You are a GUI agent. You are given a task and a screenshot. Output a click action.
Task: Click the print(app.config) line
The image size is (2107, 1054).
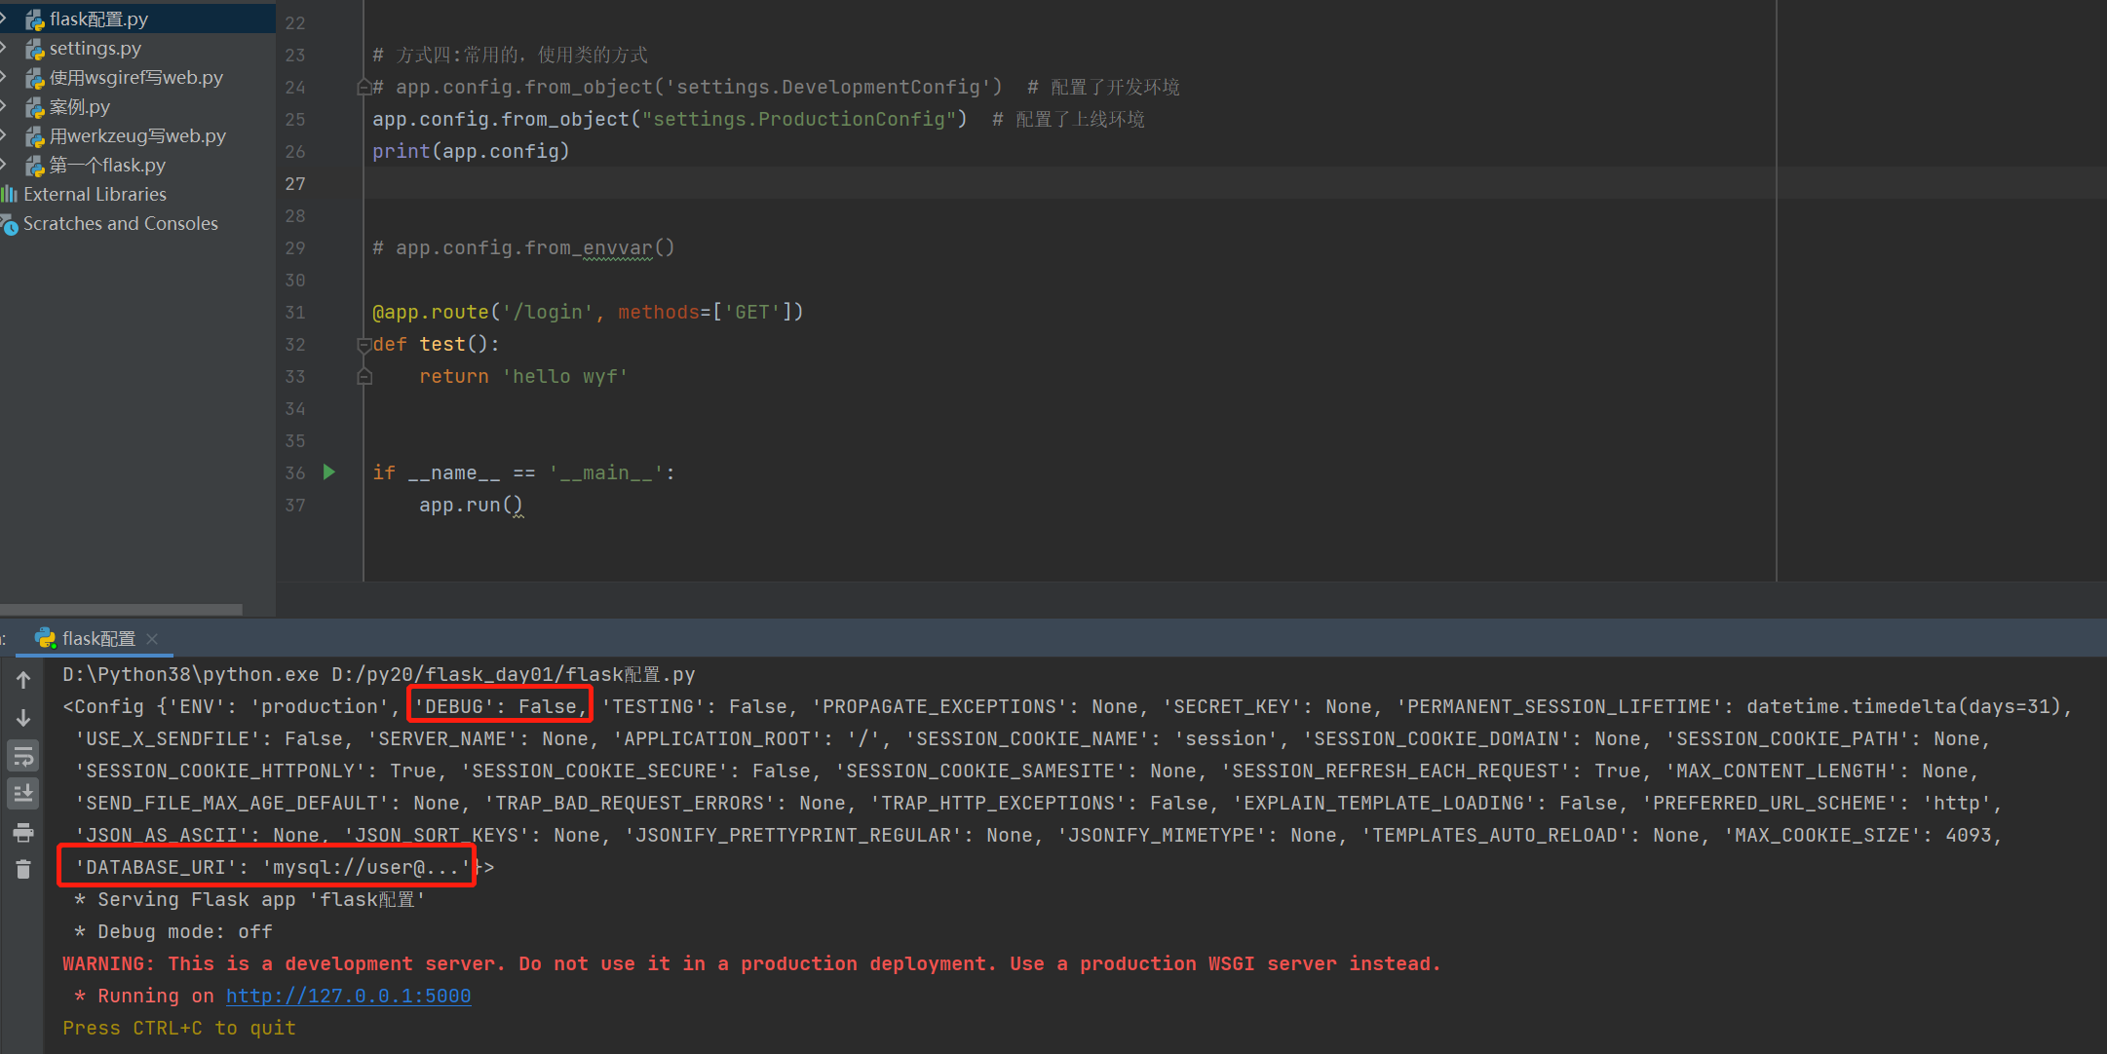[x=471, y=152]
